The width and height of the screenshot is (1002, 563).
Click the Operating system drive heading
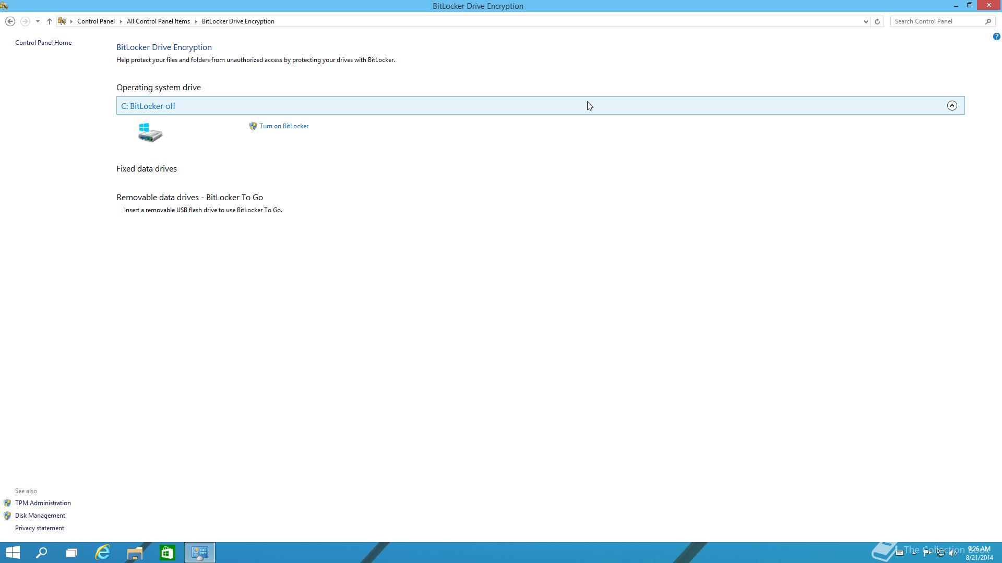pos(159,88)
